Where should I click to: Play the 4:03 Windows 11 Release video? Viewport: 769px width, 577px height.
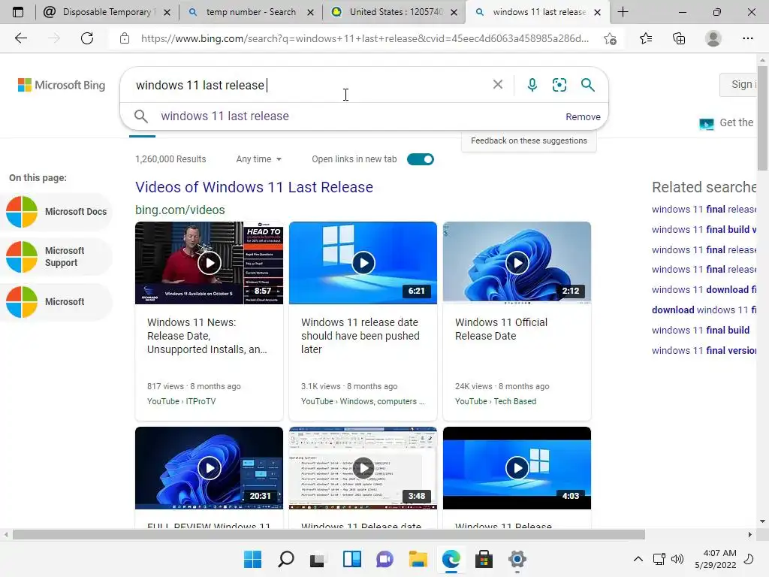517,468
